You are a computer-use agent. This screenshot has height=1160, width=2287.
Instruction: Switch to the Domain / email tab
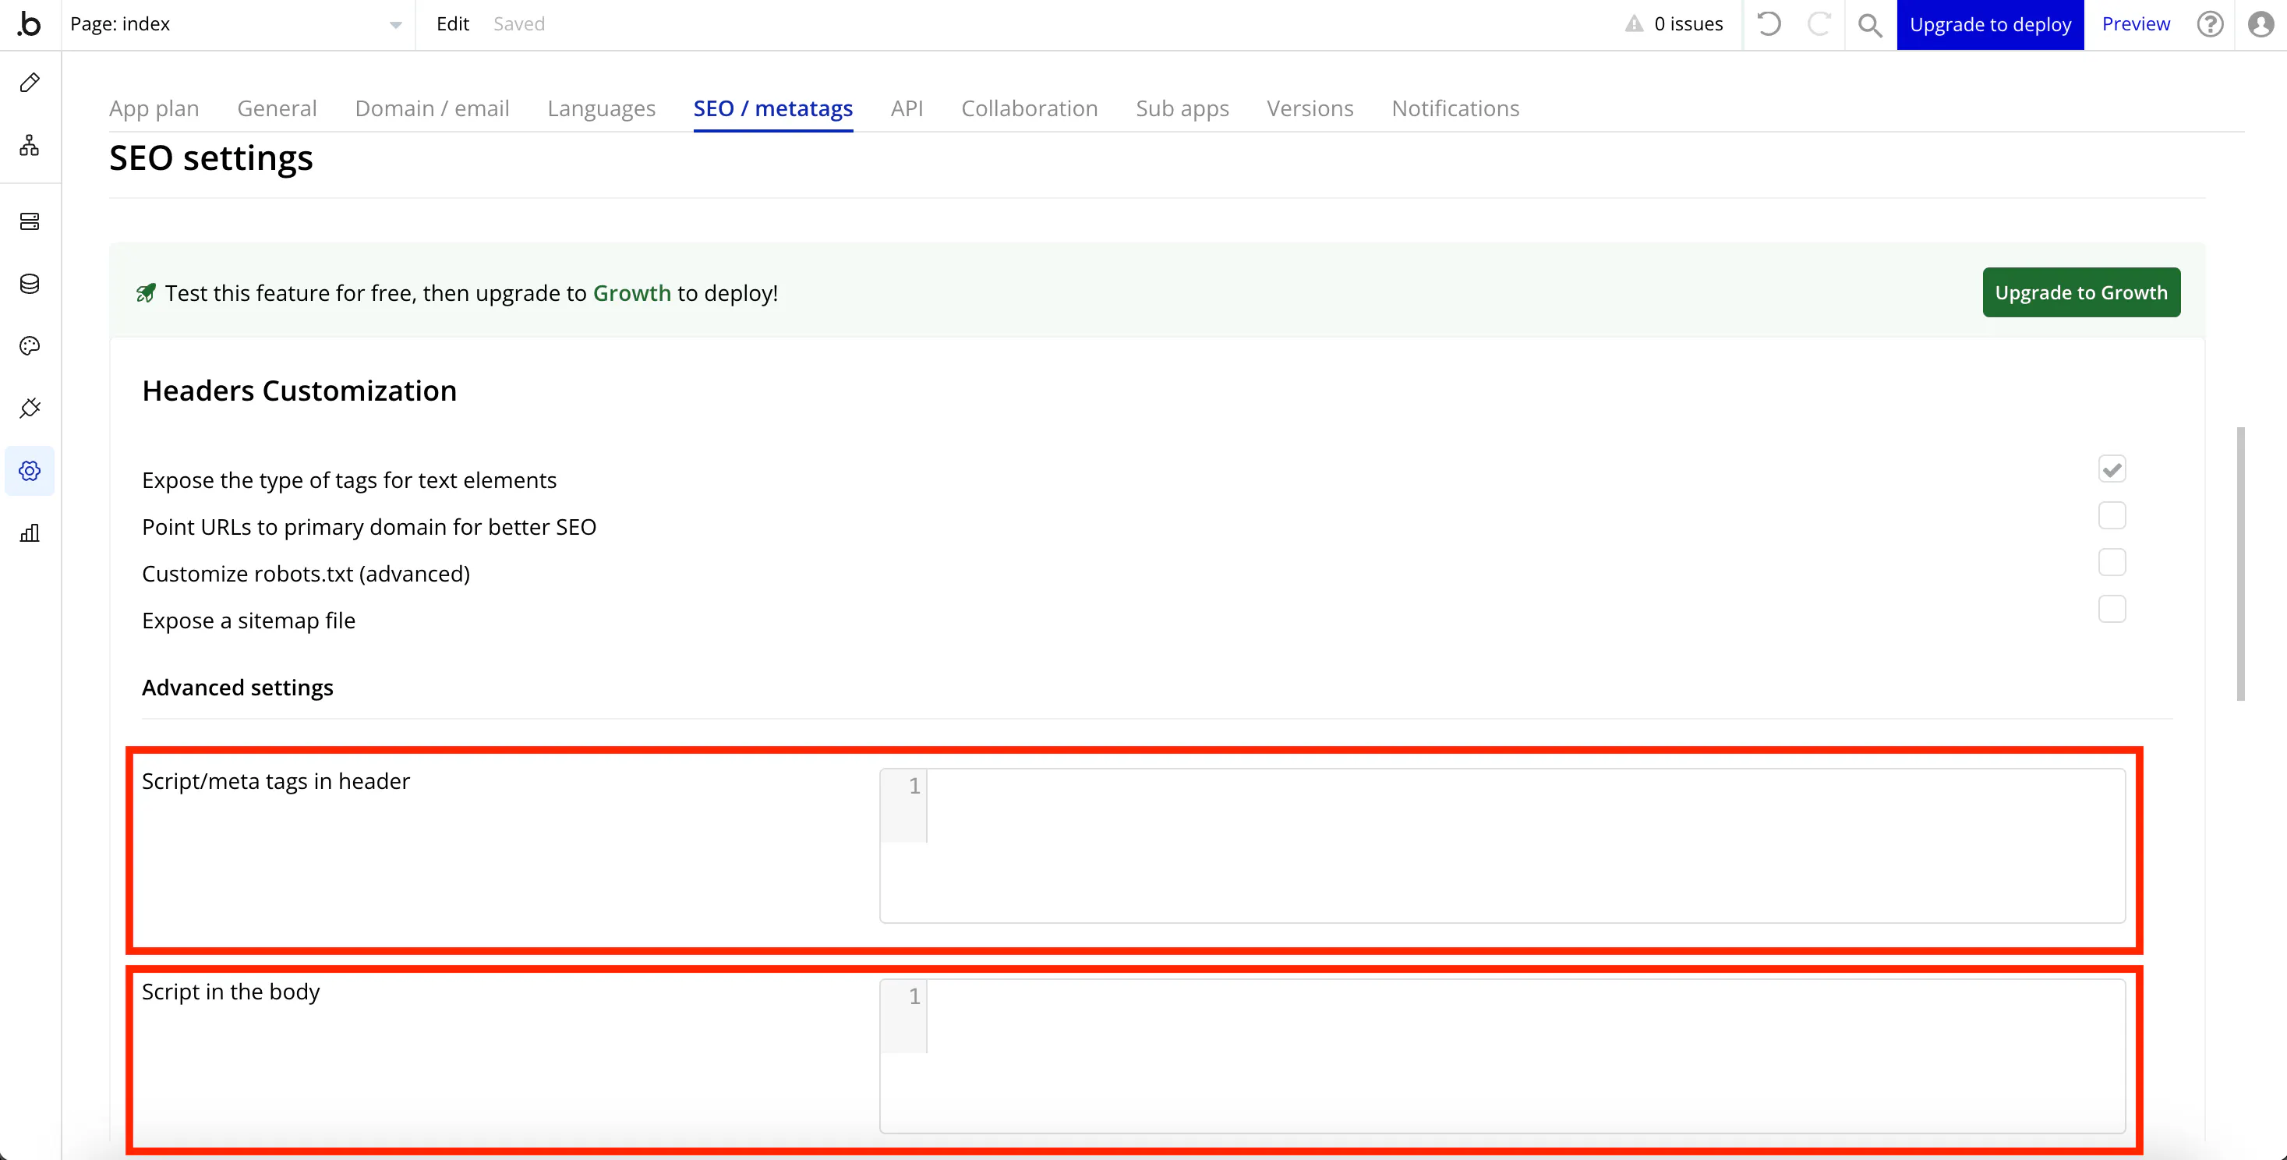[433, 108]
